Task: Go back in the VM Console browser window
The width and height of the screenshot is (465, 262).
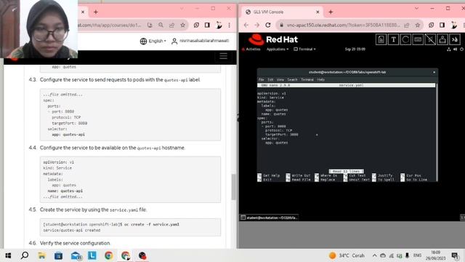Action: (246, 25)
